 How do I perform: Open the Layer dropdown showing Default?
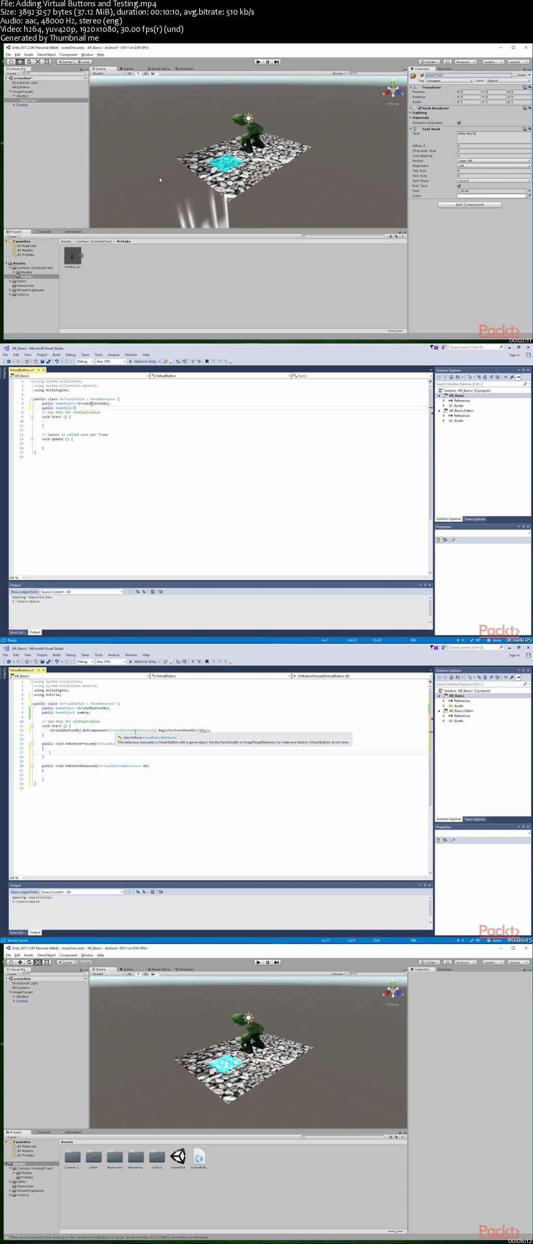[x=507, y=81]
